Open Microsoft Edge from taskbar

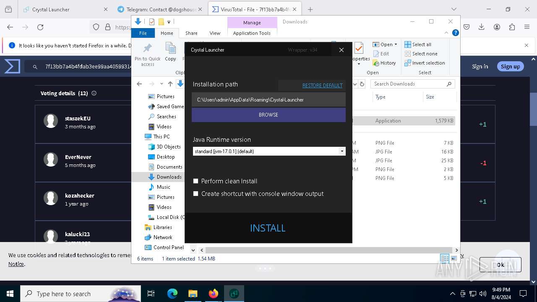pos(172,294)
